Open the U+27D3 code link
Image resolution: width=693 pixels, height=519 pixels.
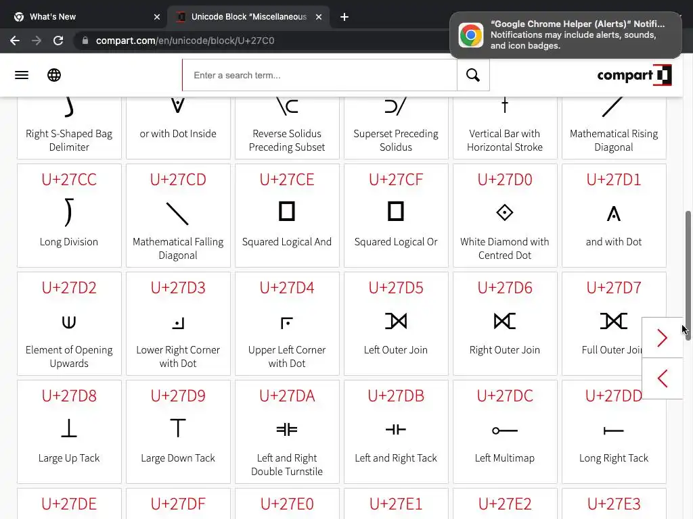coord(178,288)
